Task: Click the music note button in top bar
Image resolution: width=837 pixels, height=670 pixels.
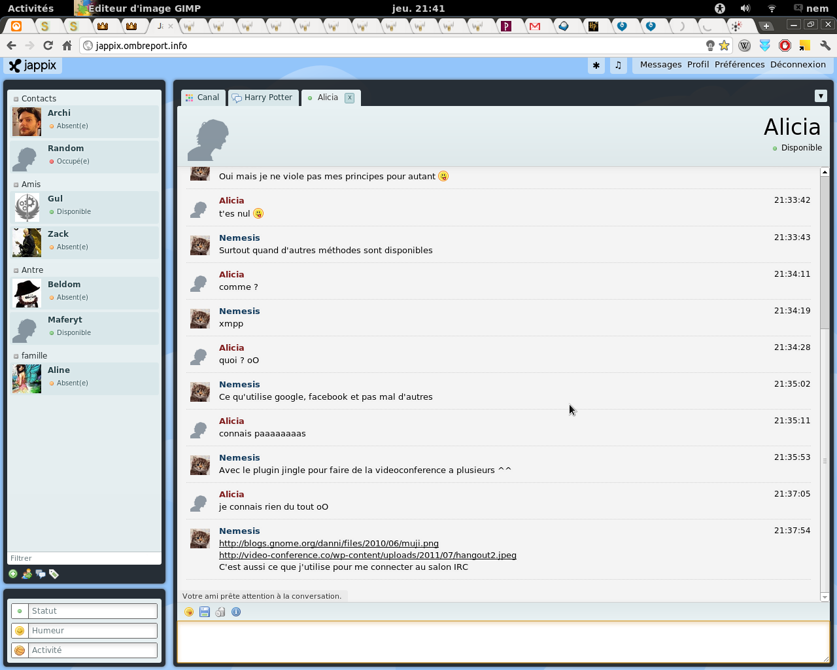Action: (618, 65)
